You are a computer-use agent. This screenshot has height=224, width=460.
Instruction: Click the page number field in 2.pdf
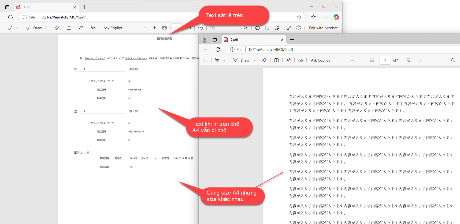385,60
